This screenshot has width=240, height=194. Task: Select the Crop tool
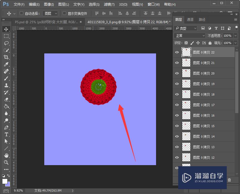(x=6, y=57)
